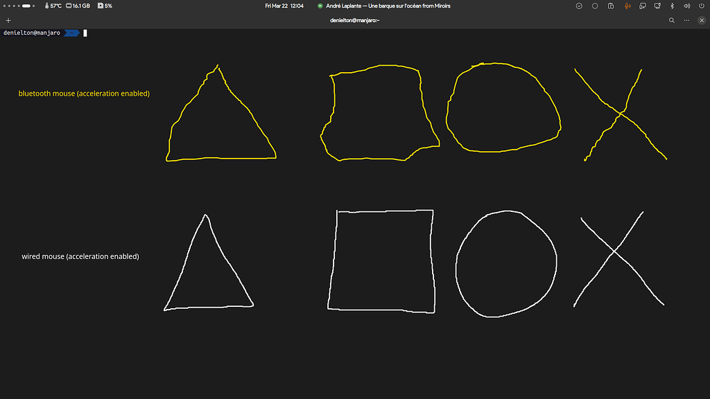Click the monitor settings tray icon
The width and height of the screenshot is (710, 399).
[657, 6]
